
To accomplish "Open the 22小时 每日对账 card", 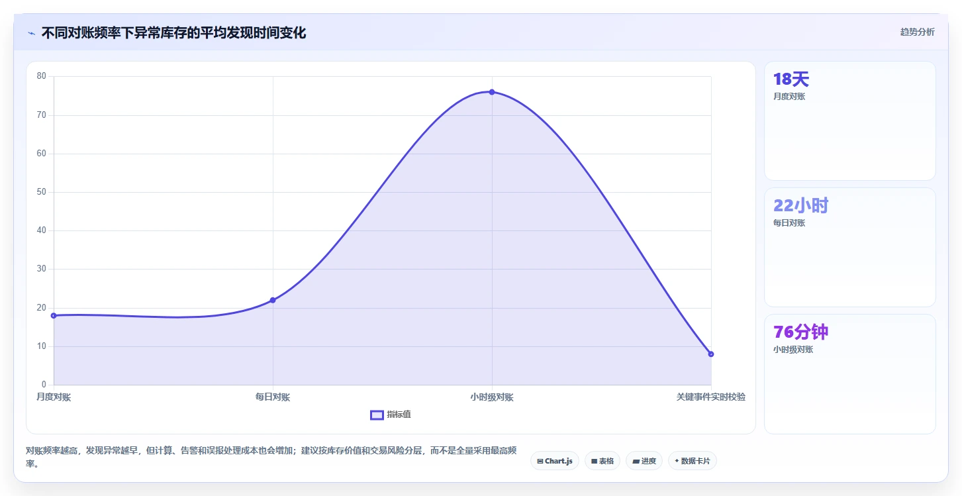I will point(850,247).
